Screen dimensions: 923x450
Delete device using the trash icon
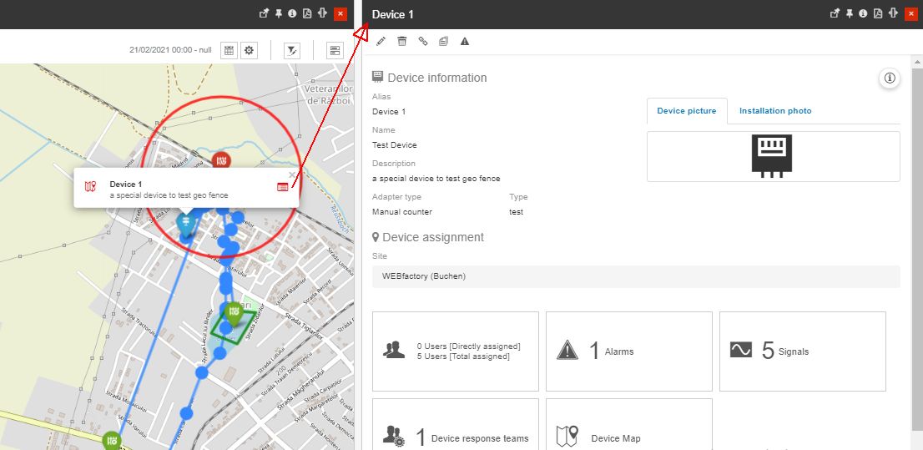402,41
